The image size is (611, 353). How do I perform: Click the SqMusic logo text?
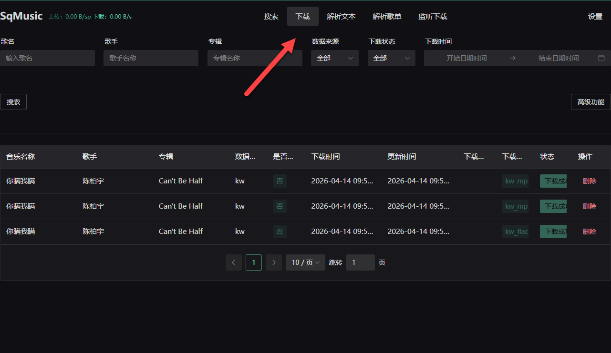click(21, 16)
